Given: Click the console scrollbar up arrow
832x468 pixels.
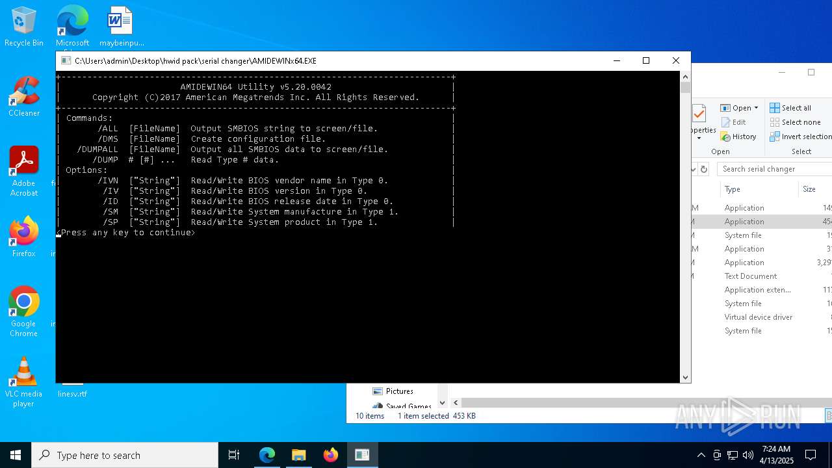Looking at the screenshot, I should [685, 76].
